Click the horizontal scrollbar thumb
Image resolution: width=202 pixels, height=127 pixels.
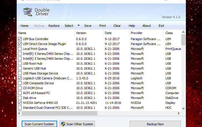coord(59,113)
